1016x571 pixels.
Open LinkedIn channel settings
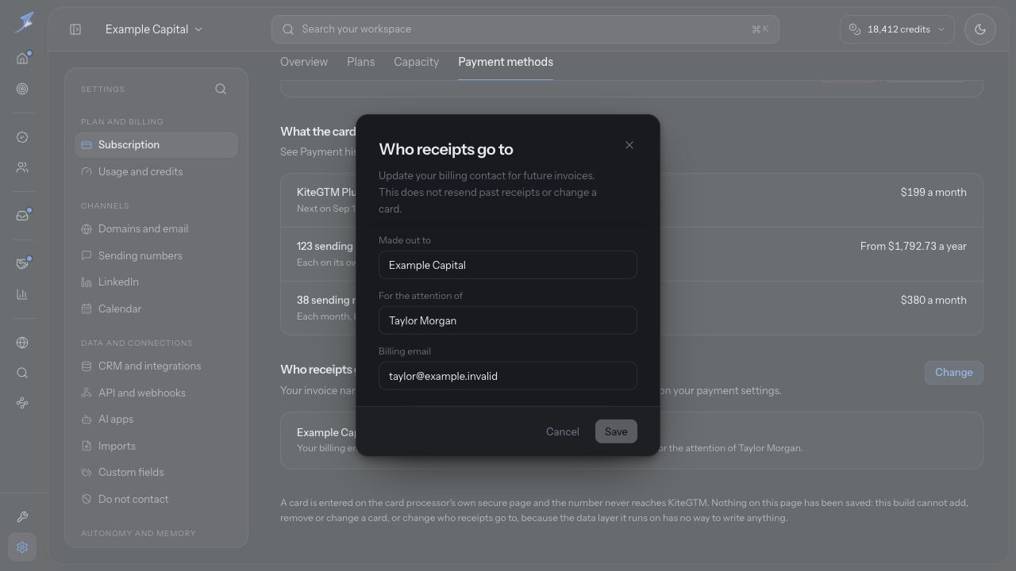[x=156, y=282]
